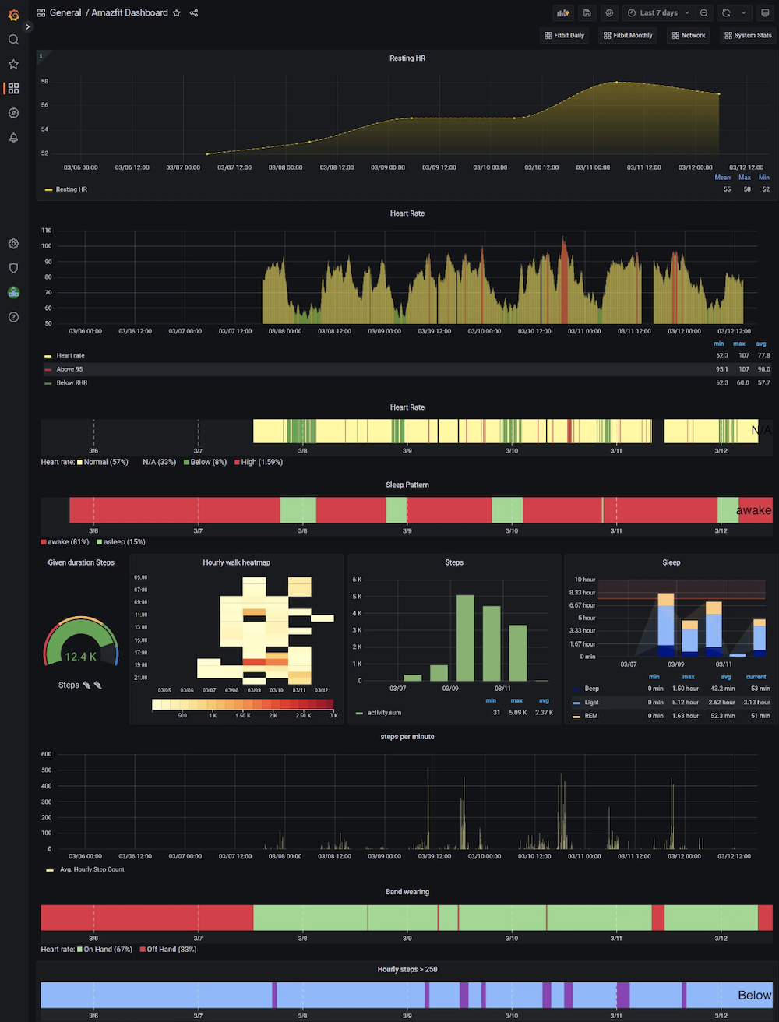Open Grafana home logo
Image resolution: width=779 pixels, height=1022 pixels.
coord(13,14)
